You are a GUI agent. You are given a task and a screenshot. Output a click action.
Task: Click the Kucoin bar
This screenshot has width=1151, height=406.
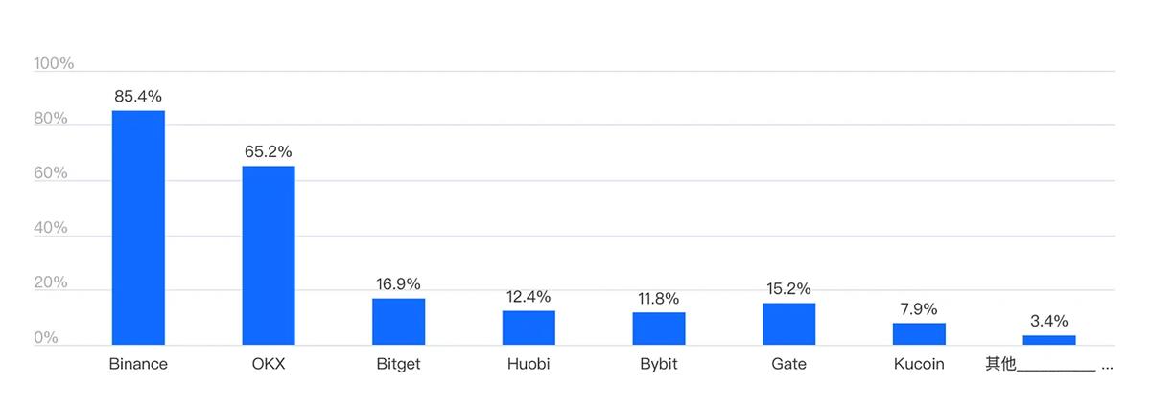(919, 333)
